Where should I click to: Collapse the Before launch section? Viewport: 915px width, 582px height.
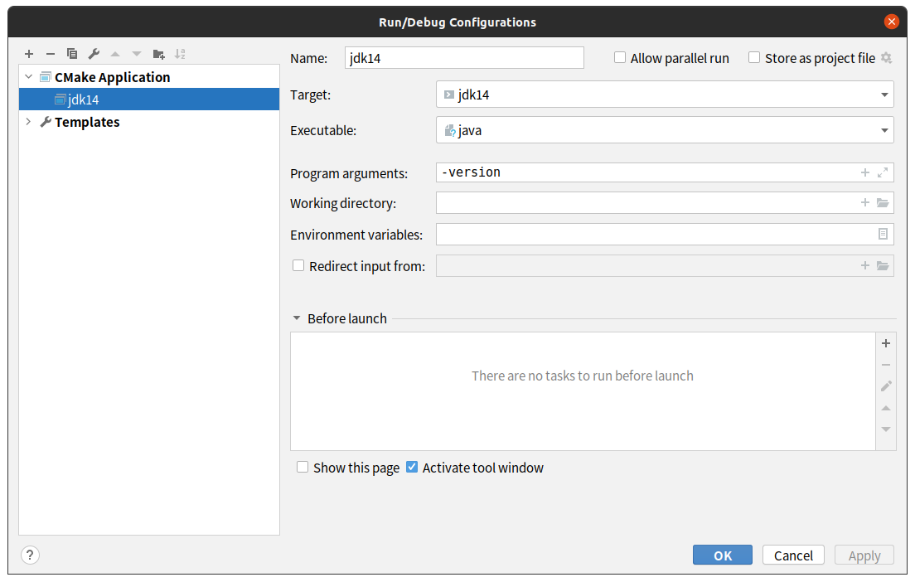(297, 318)
